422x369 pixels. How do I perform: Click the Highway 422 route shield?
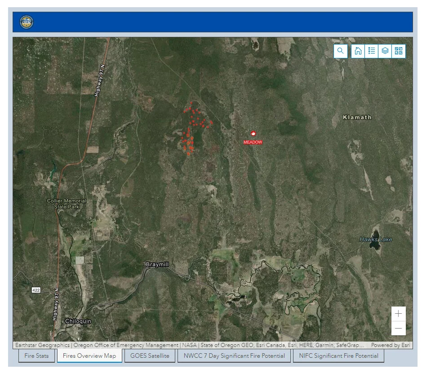[x=36, y=290]
